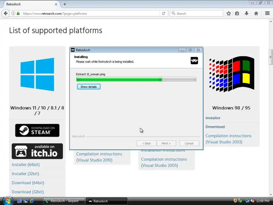Close the RetroArch browser tab
The width and height of the screenshot is (273, 205).
click(x=56, y=4)
